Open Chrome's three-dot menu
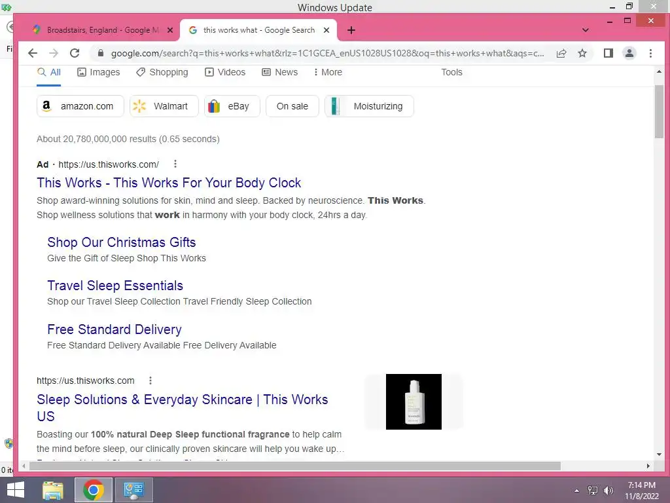 tap(650, 53)
